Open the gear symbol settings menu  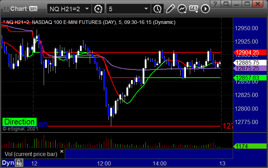(x=98, y=9)
